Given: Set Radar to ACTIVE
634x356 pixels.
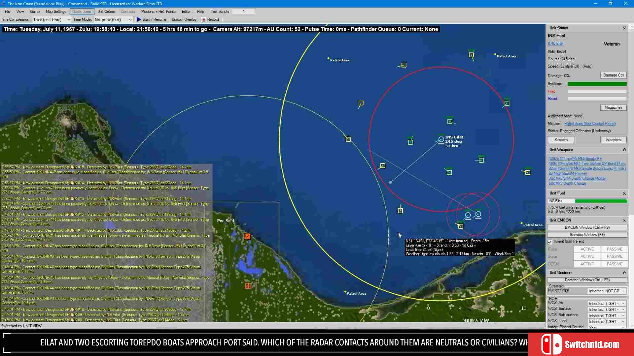Looking at the screenshot, I should tap(587, 249).
